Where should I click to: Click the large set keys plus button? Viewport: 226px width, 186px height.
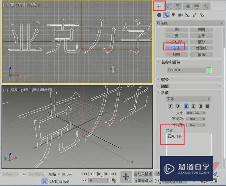(x=126, y=177)
